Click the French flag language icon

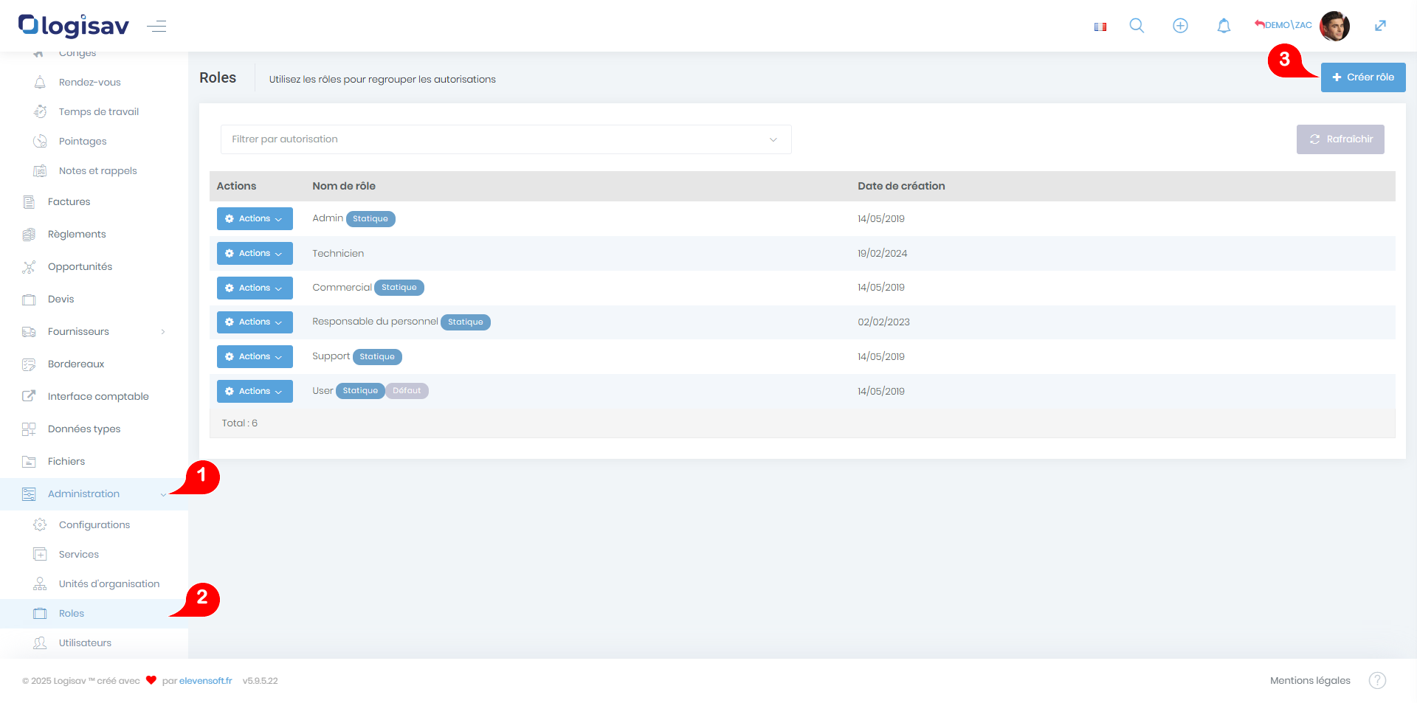[x=1100, y=27]
